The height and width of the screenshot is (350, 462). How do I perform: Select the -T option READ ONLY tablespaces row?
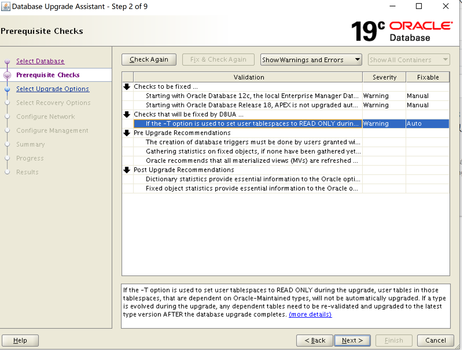[x=286, y=124]
